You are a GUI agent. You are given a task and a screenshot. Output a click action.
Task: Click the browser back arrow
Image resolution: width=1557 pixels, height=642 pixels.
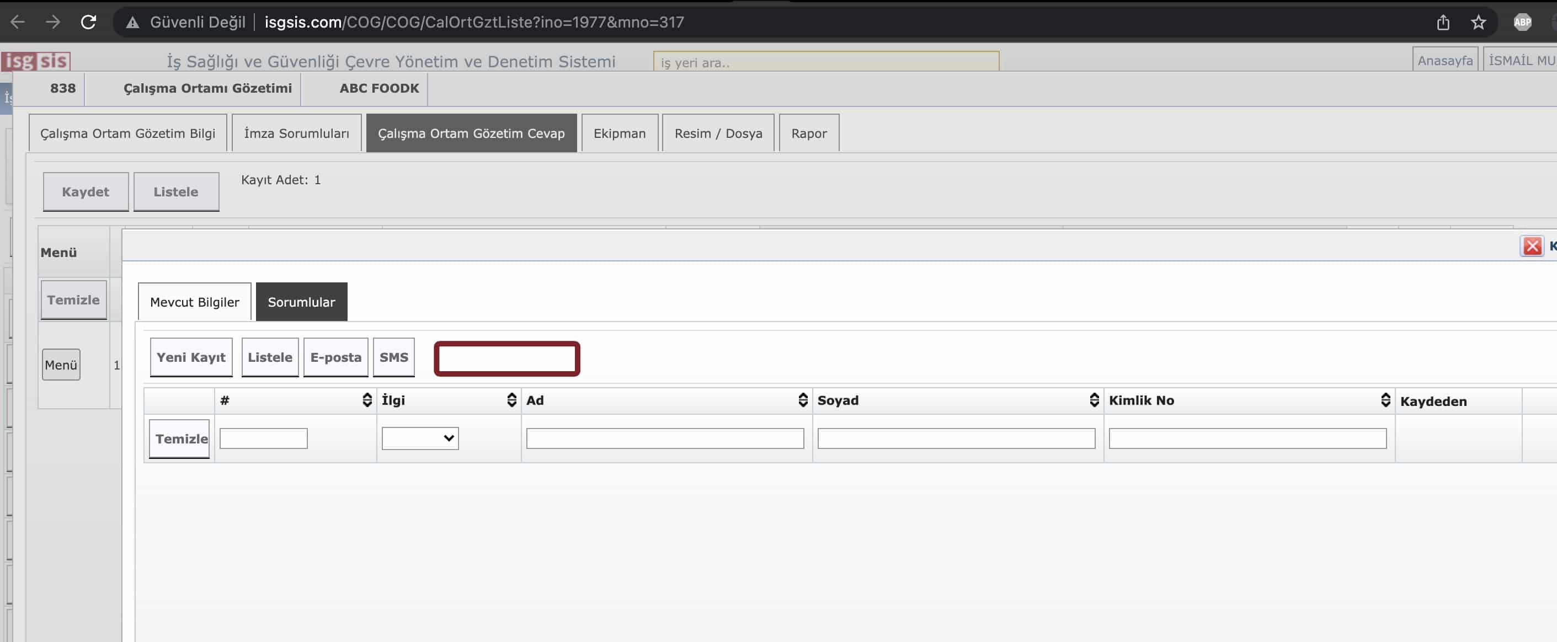click(x=18, y=23)
